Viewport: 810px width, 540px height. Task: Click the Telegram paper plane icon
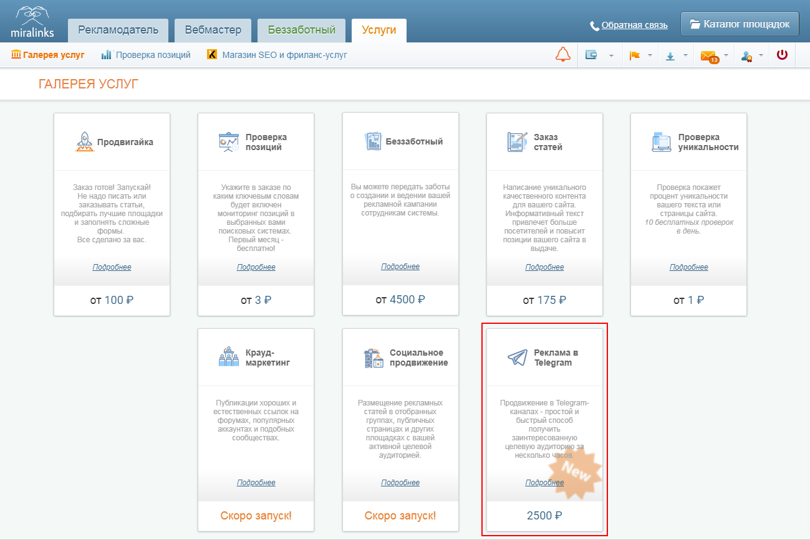[x=517, y=358]
